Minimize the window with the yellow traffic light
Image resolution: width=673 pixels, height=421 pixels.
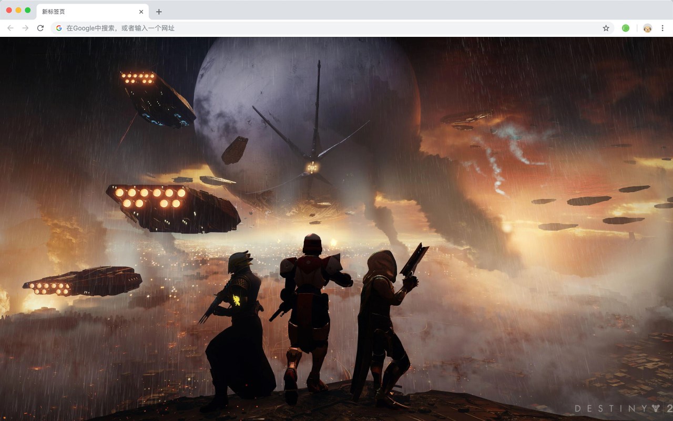pos(18,9)
